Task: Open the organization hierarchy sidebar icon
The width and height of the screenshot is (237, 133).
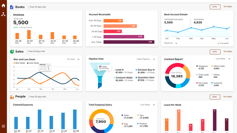Action: click(3, 14)
